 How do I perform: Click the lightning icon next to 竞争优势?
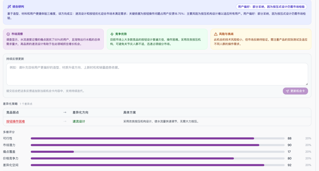pyautogui.click(x=112, y=34)
